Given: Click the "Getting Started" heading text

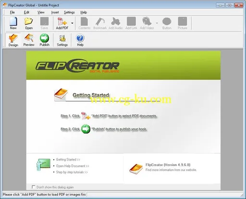Looking at the screenshot, I should point(91,95).
